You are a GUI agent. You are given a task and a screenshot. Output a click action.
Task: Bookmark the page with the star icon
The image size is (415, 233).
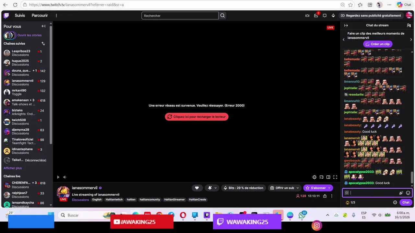coord(350,5)
